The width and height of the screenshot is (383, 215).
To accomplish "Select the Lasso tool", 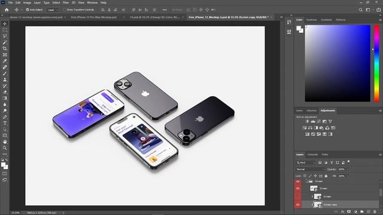I will tap(5, 36).
